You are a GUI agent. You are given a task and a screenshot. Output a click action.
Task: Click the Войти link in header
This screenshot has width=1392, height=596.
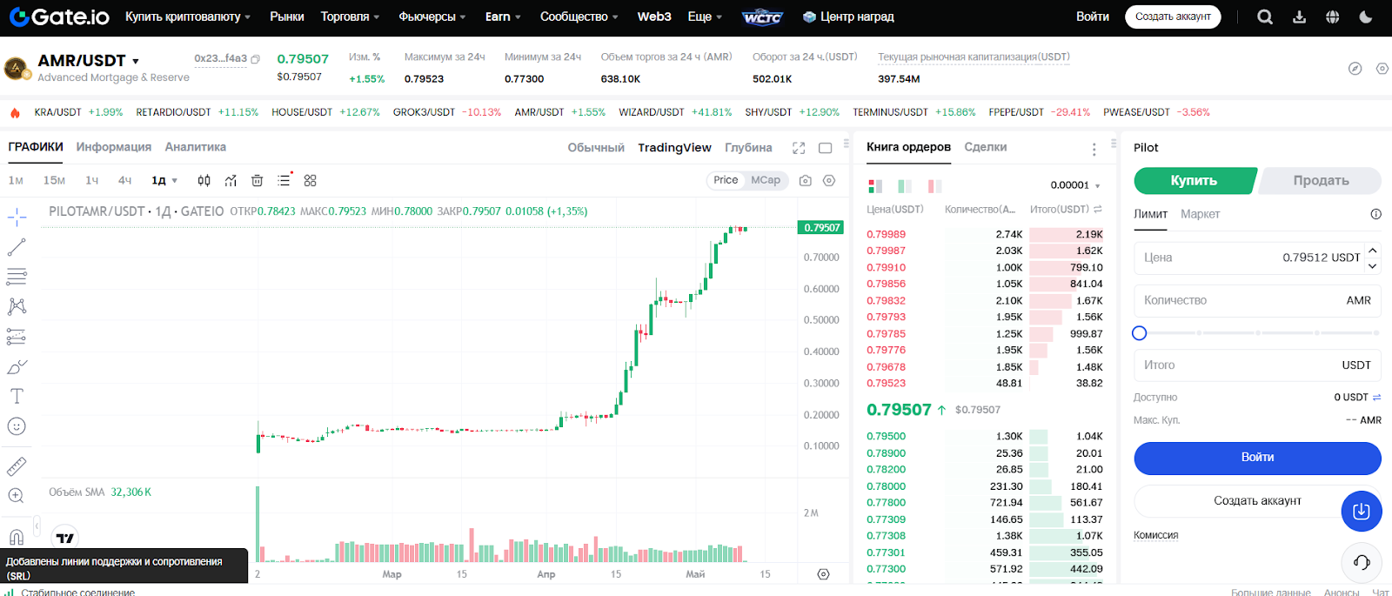[x=1093, y=17]
